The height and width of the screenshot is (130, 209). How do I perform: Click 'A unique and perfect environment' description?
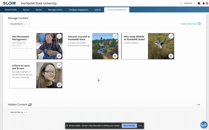[79, 44]
